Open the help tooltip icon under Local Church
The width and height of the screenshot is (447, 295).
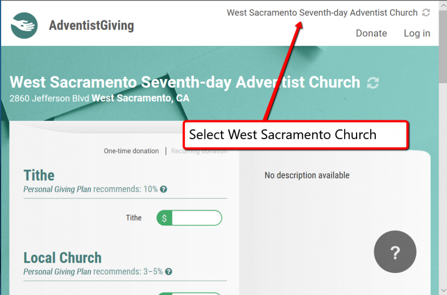click(168, 272)
